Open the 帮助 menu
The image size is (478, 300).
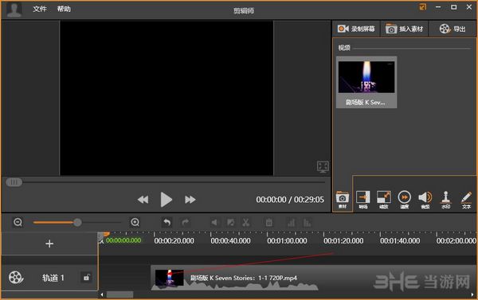[64, 9]
